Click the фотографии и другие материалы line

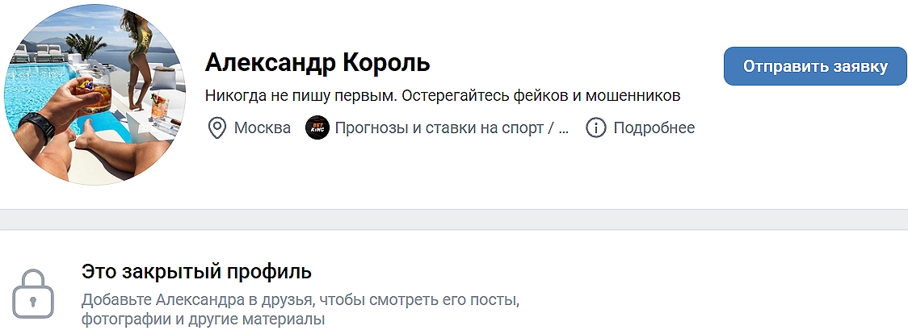click(203, 320)
